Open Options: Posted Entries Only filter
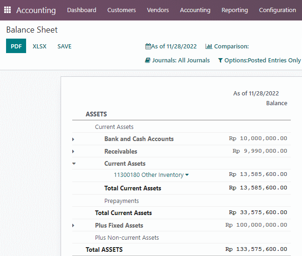 [259, 61]
